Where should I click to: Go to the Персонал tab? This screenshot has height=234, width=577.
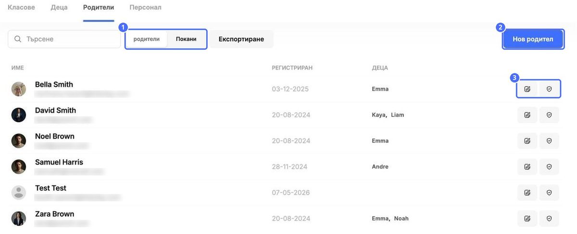click(x=145, y=8)
